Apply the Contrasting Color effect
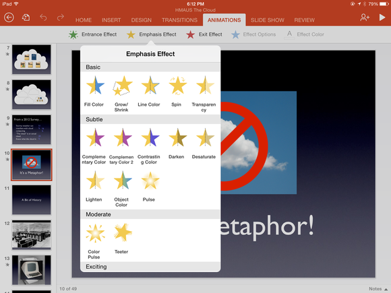 (x=149, y=146)
